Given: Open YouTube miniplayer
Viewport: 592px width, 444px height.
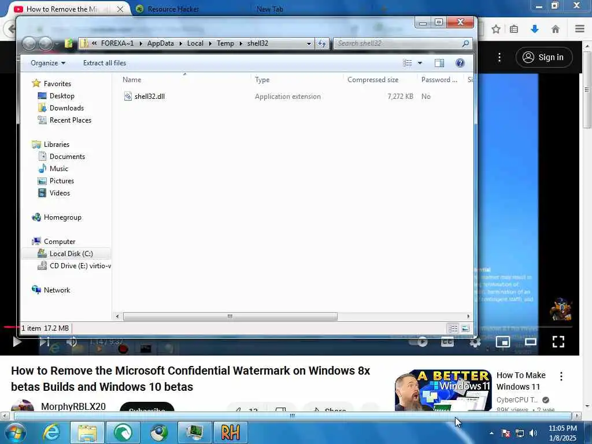Looking at the screenshot, I should pos(502,342).
